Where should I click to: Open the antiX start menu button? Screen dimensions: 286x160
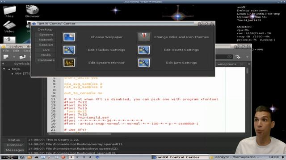click(x=9, y=157)
